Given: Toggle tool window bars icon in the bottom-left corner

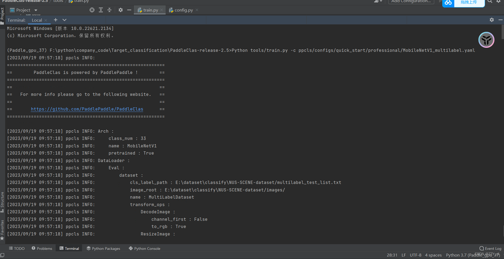Looking at the screenshot, I should click(2, 255).
